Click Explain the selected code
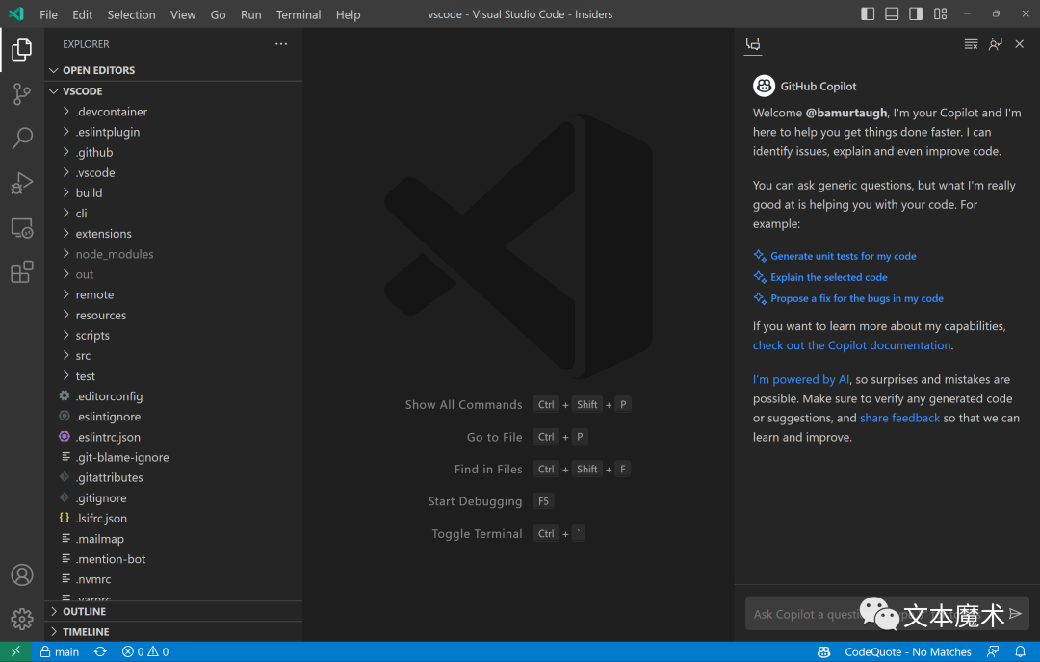The width and height of the screenshot is (1040, 662). [828, 277]
